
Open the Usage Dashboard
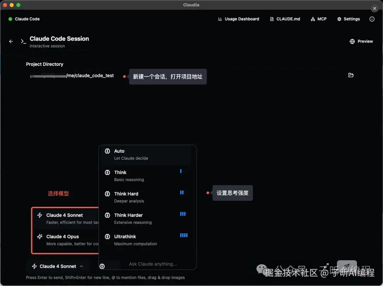tap(238, 19)
